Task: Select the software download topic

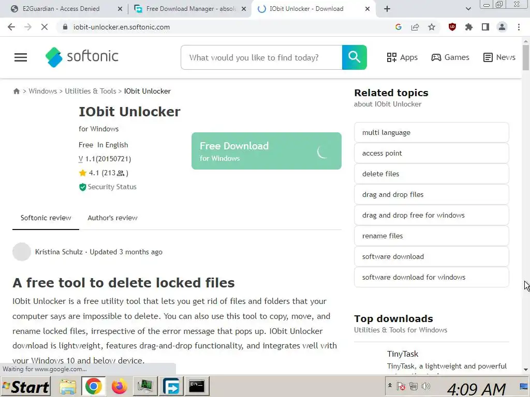Action: 431,256
